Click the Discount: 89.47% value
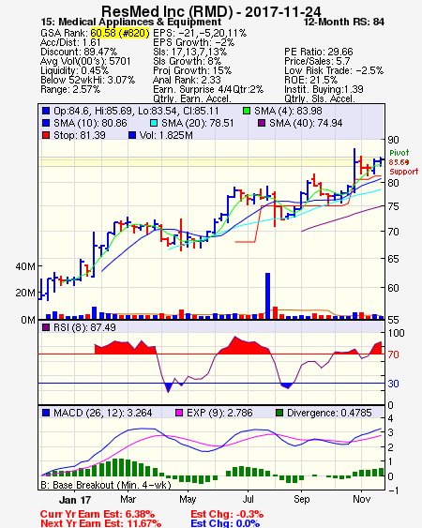422x528 pixels. [x=79, y=52]
